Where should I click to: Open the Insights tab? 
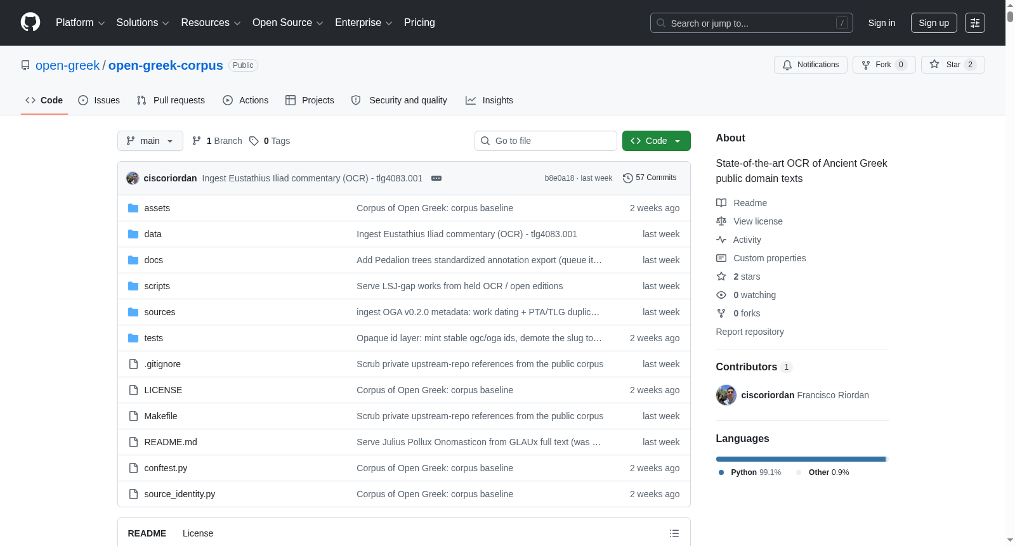tap(489, 100)
